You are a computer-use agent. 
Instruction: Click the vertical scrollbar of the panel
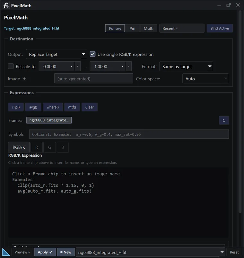[x=240, y=112]
